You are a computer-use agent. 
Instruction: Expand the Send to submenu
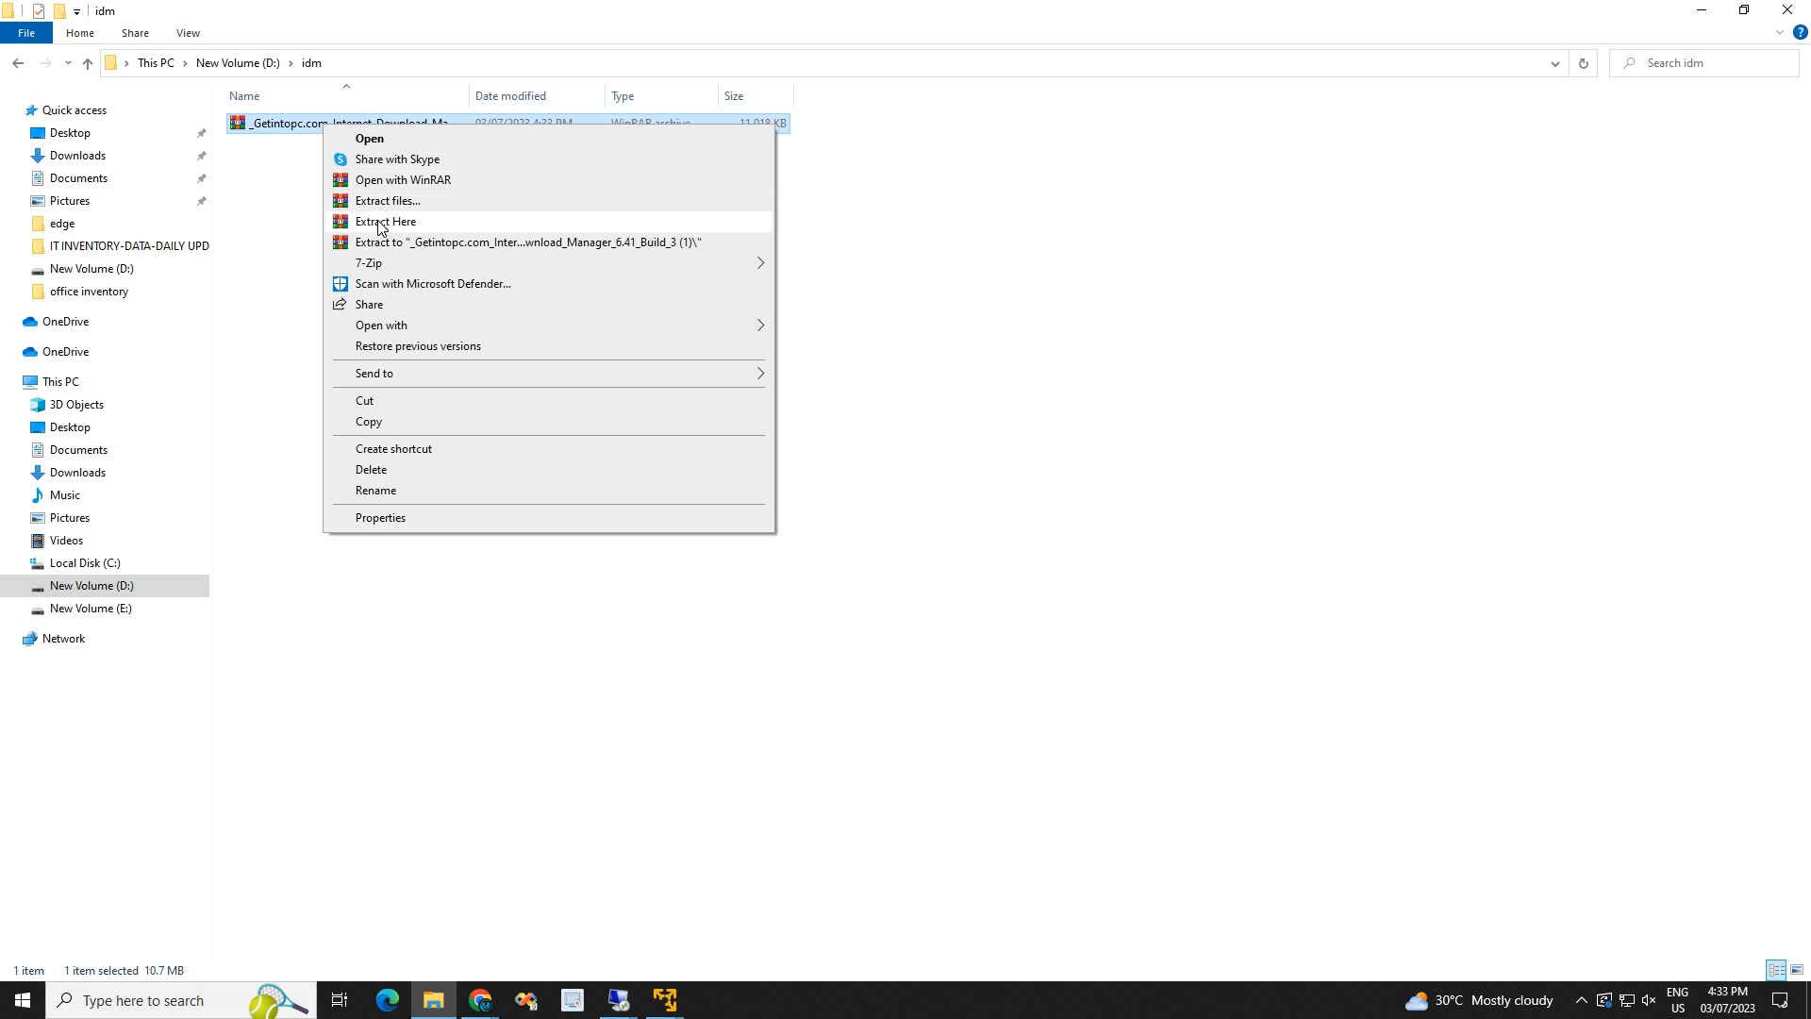(x=549, y=374)
